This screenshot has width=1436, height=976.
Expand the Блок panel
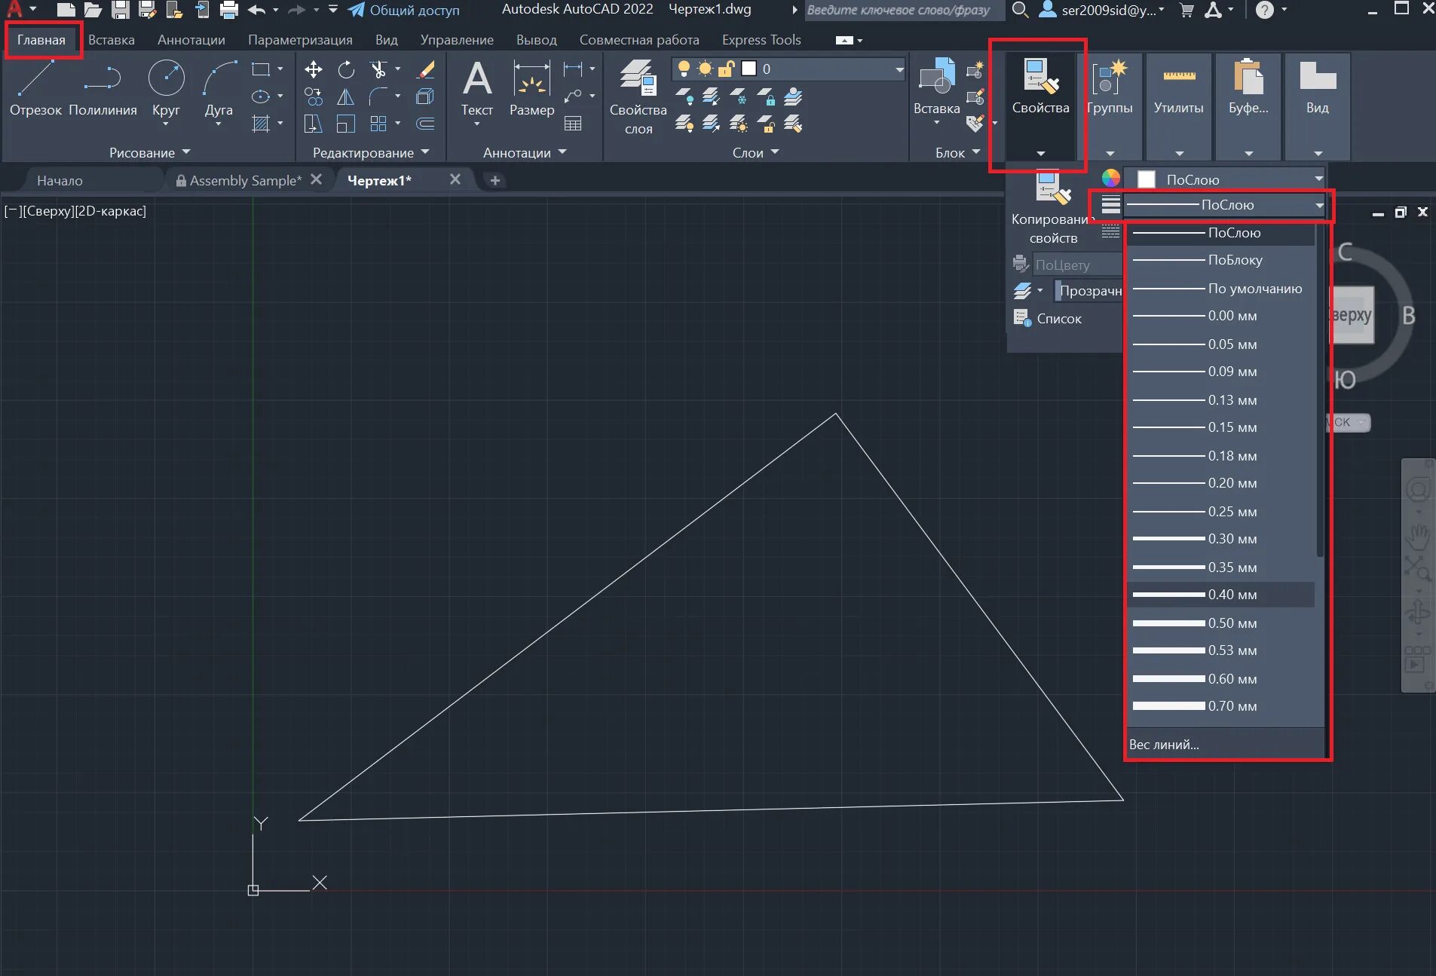pos(957,152)
